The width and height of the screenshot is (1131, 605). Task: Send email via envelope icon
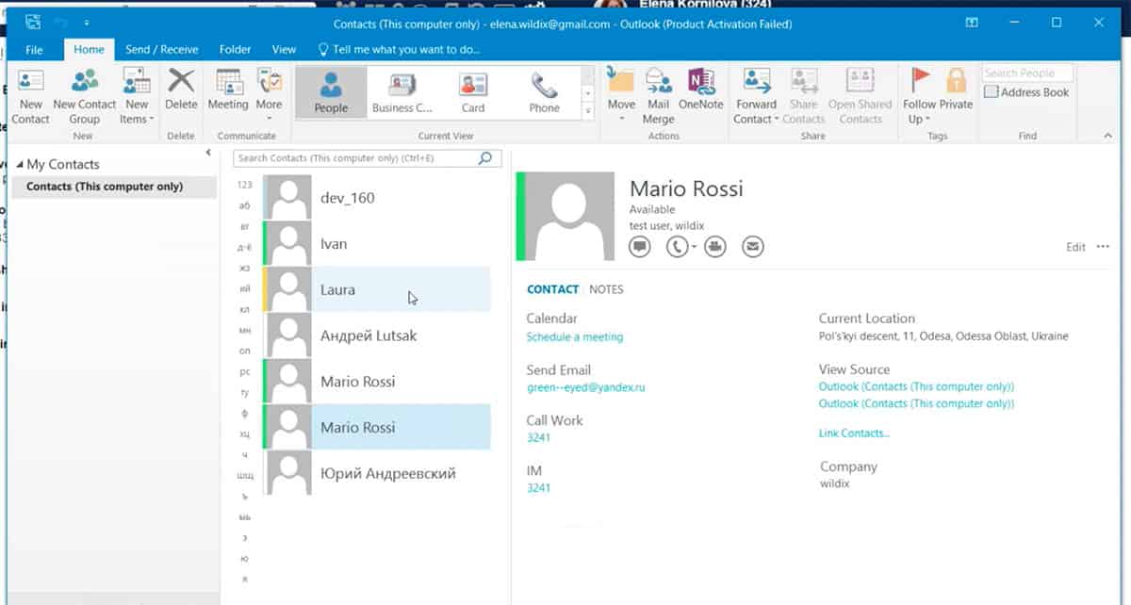click(752, 247)
